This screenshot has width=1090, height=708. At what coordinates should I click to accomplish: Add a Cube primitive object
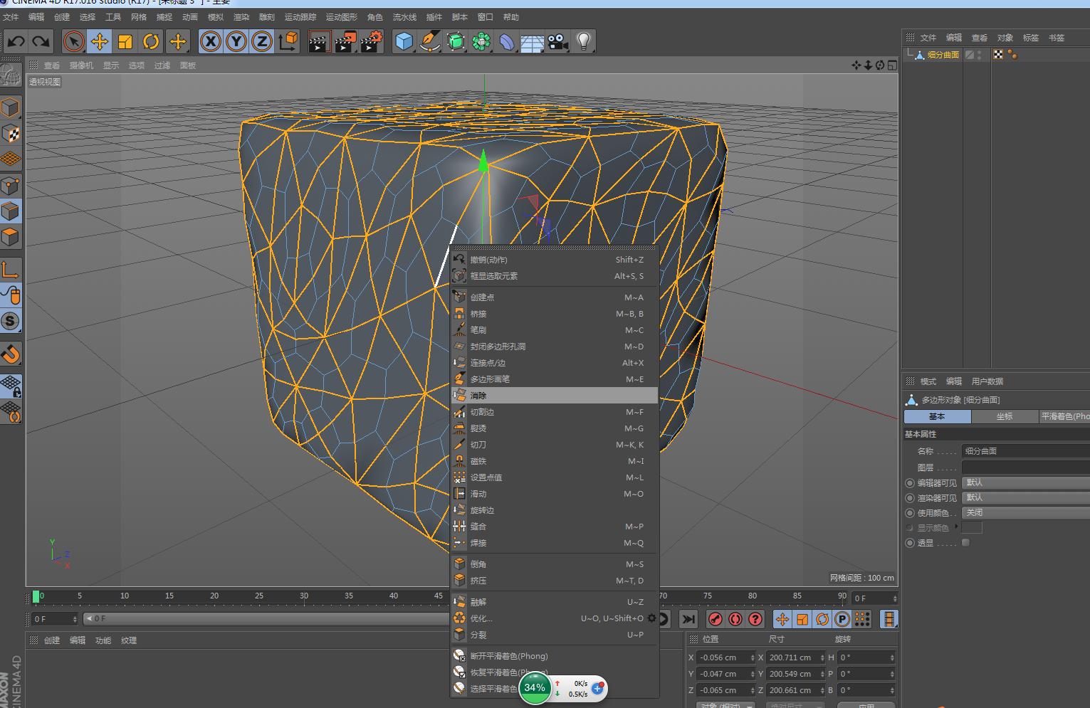tap(404, 42)
